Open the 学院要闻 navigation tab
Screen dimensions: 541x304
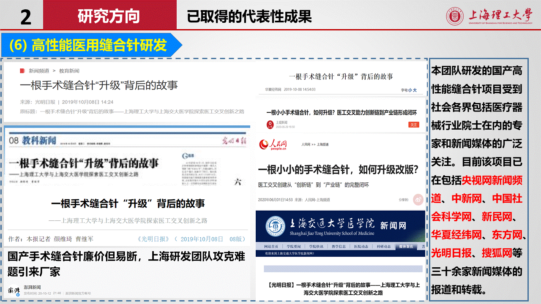293,247
